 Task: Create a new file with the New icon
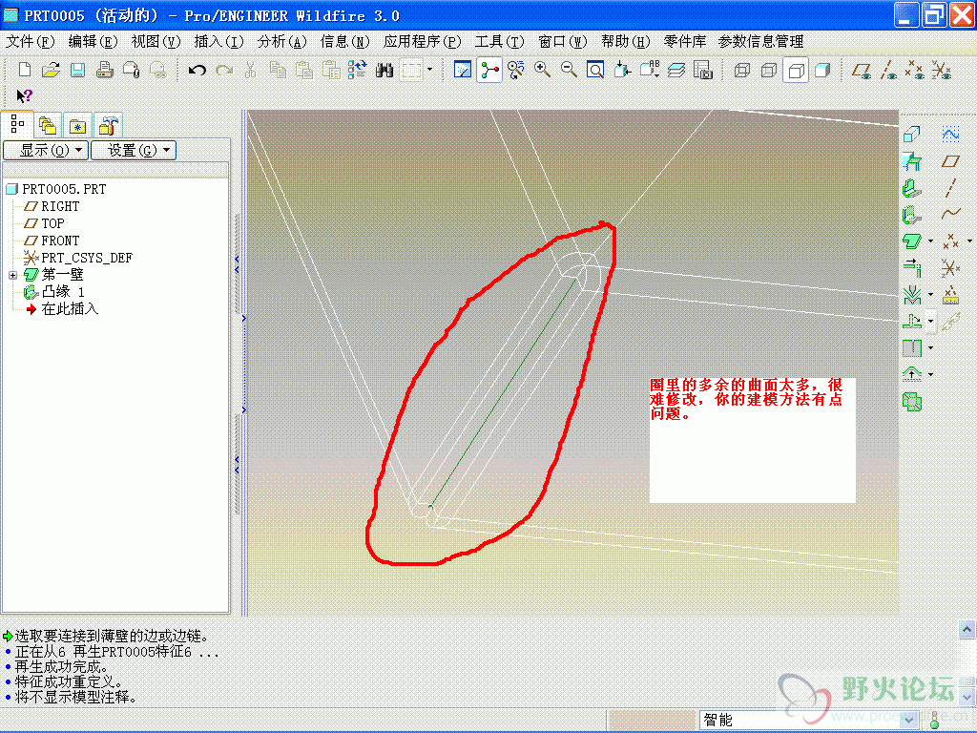[24, 70]
